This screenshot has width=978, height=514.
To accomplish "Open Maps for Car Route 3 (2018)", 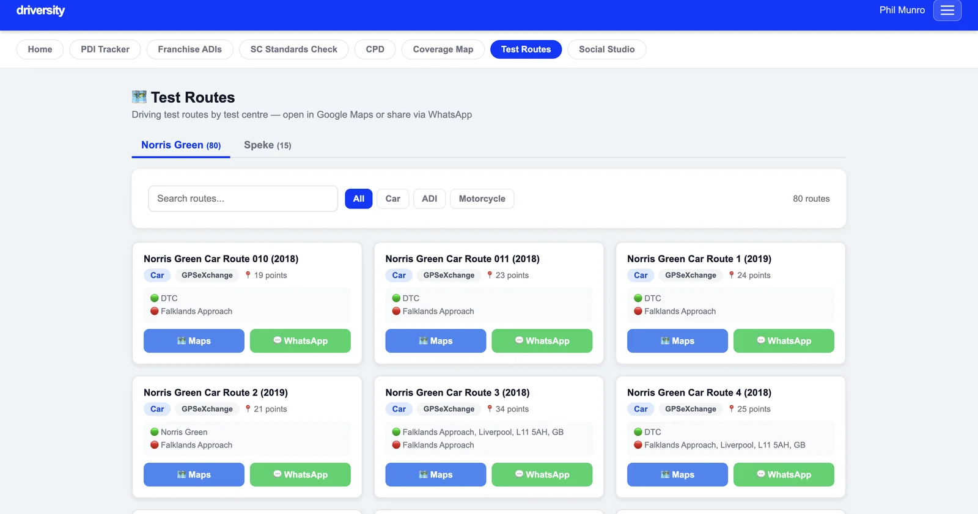I will (x=436, y=475).
